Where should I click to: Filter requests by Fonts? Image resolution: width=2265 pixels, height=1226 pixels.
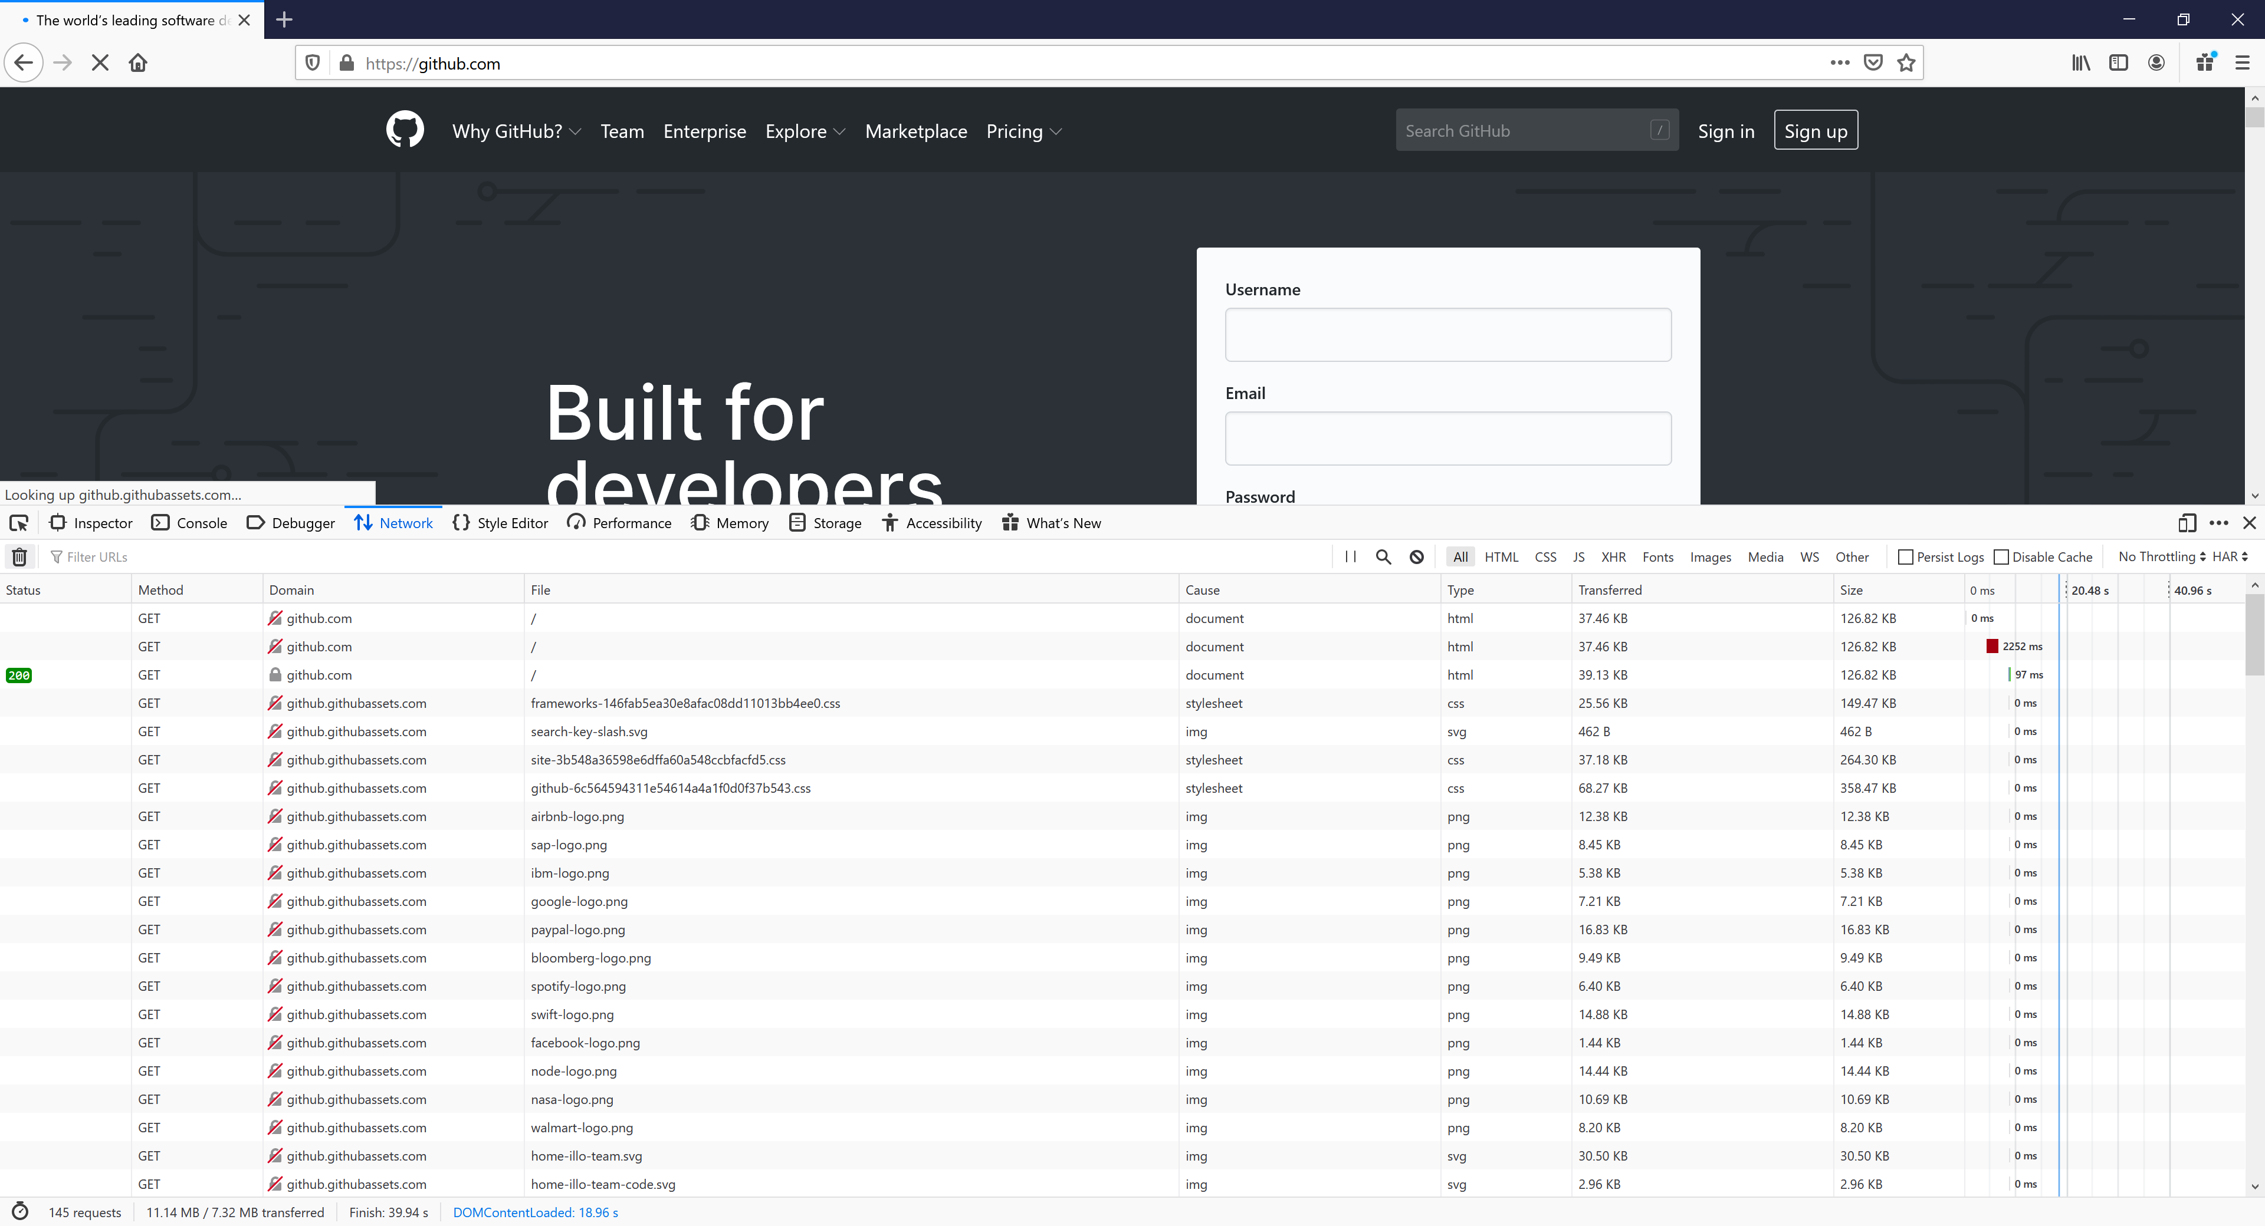(x=1657, y=557)
